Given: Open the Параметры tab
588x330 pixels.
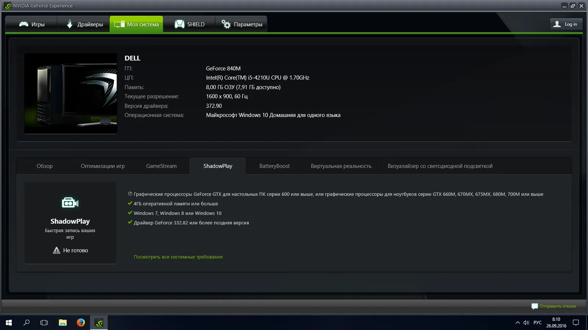Looking at the screenshot, I should click(x=241, y=24).
